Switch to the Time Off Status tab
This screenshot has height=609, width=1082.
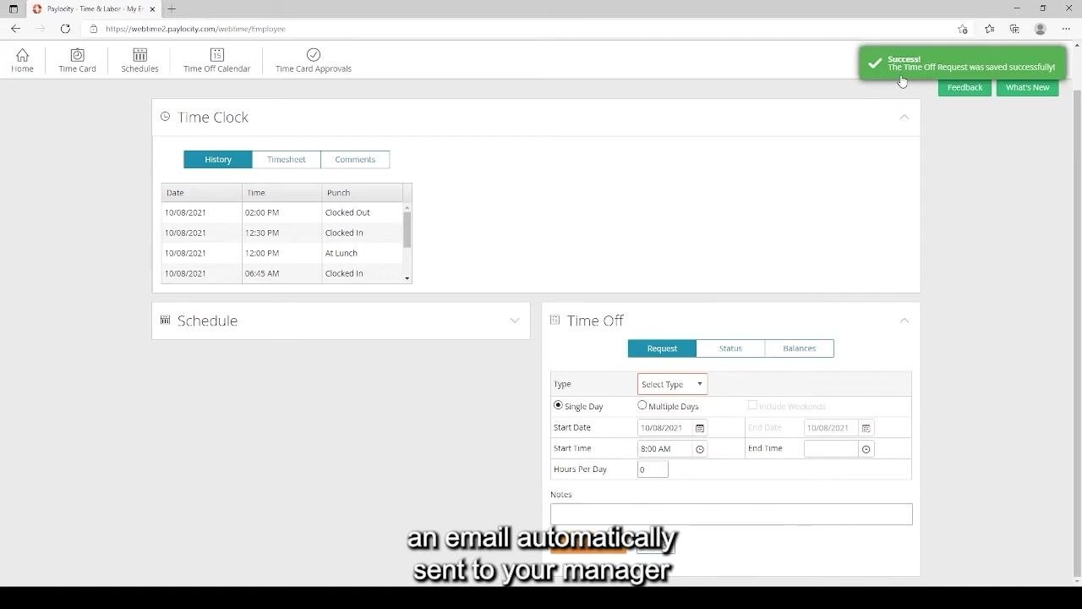point(730,348)
